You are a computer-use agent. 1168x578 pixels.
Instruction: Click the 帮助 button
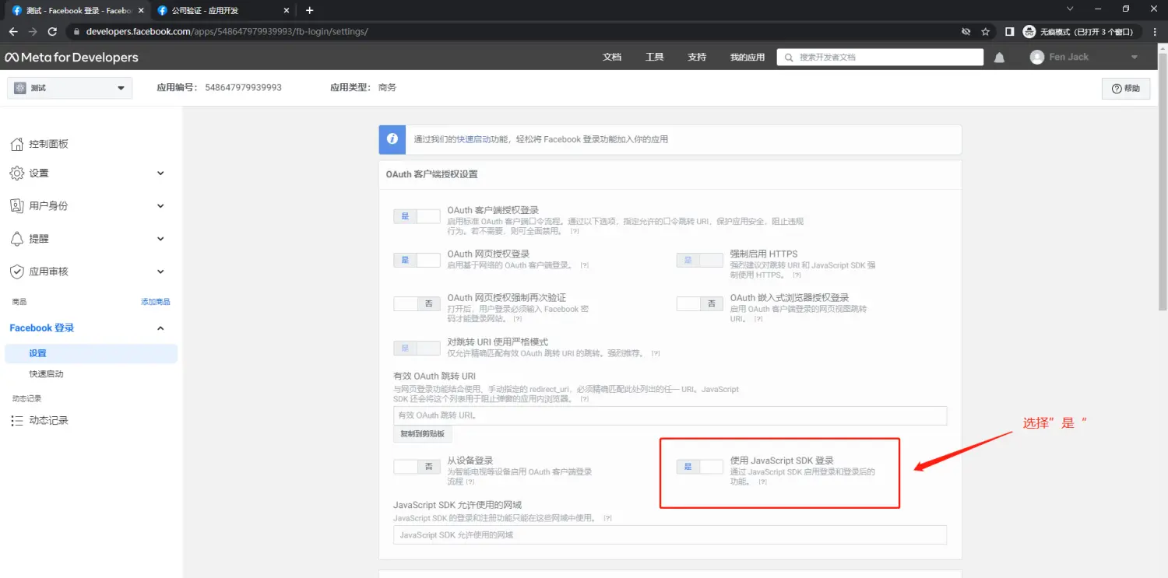click(x=1126, y=89)
